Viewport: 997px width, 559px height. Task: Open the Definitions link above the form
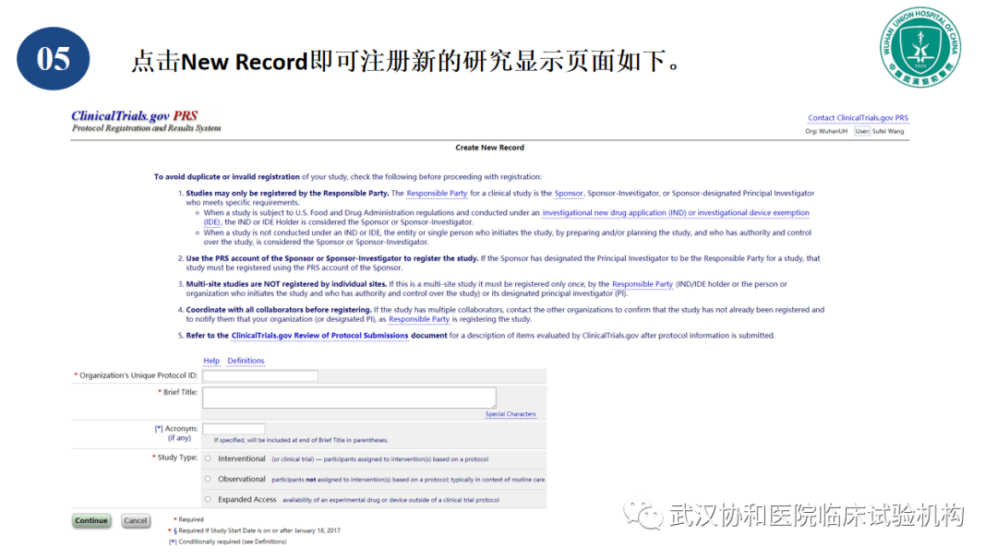[x=246, y=361]
